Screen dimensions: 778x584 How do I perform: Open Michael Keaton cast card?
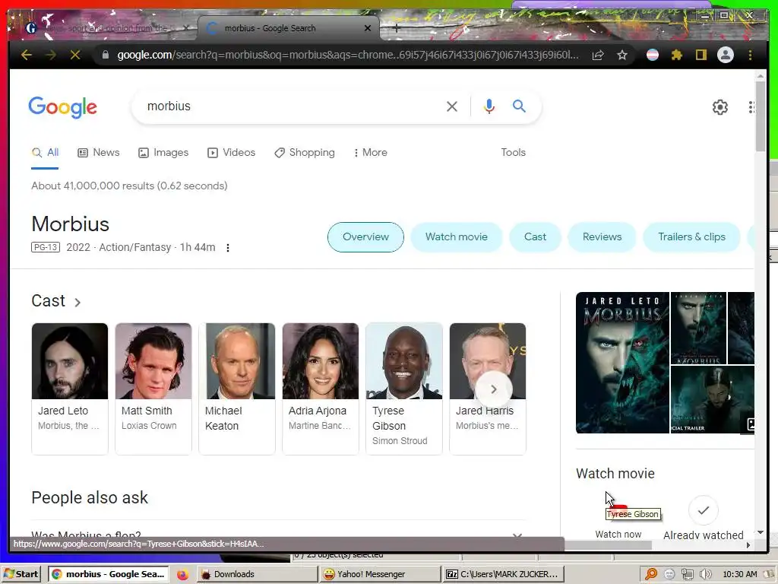coord(237,389)
